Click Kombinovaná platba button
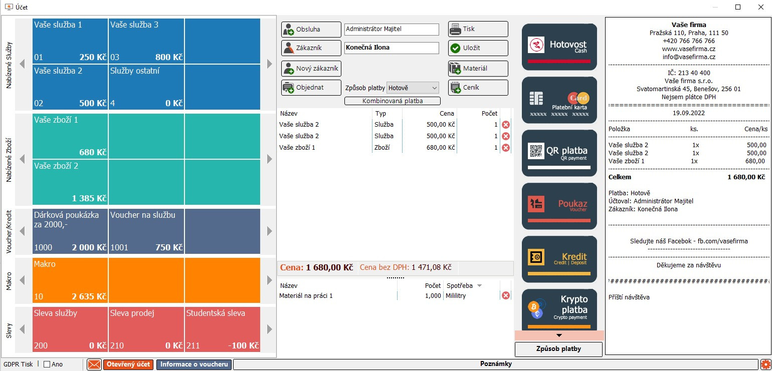 (x=393, y=101)
